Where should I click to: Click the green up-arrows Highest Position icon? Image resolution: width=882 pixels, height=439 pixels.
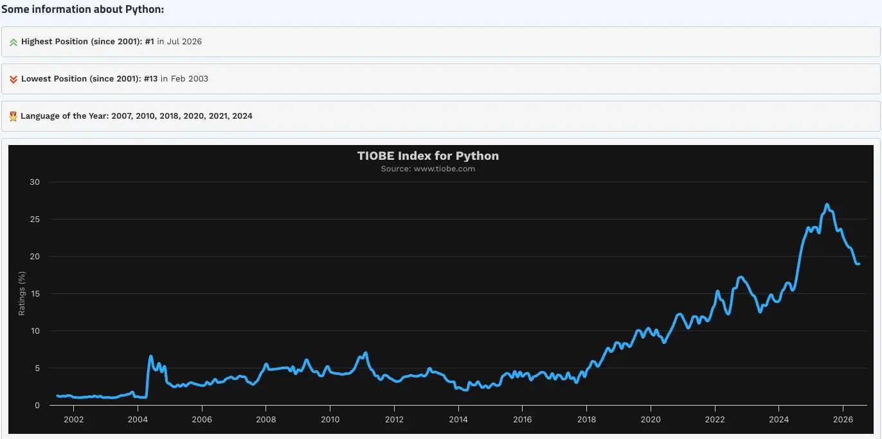[x=14, y=42]
